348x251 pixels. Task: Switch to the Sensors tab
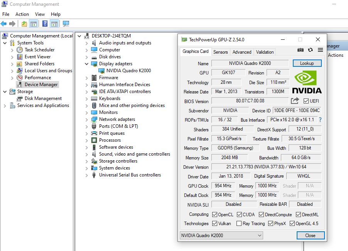coord(220,52)
